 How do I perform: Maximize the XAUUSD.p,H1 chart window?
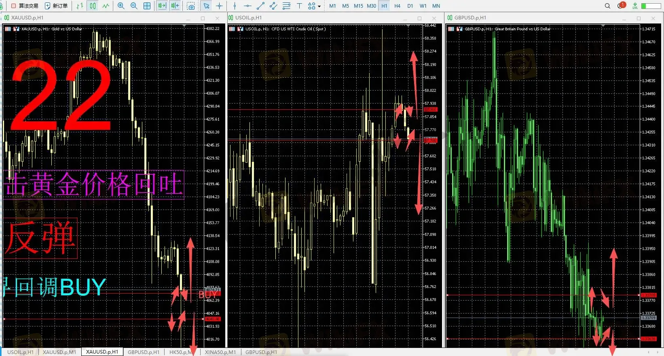pos(203,18)
